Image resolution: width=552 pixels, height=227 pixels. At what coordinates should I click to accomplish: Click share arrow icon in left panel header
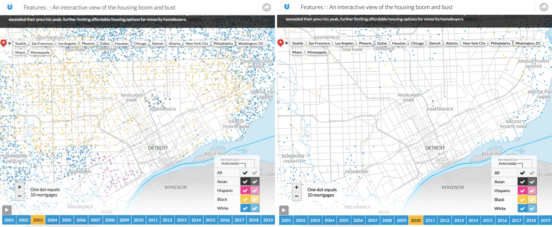266,7
